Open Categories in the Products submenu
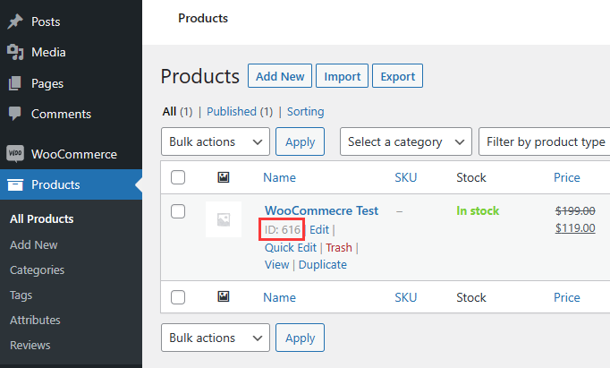 [37, 270]
